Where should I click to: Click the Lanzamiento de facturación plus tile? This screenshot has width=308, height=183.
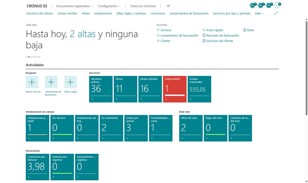coord(51,82)
